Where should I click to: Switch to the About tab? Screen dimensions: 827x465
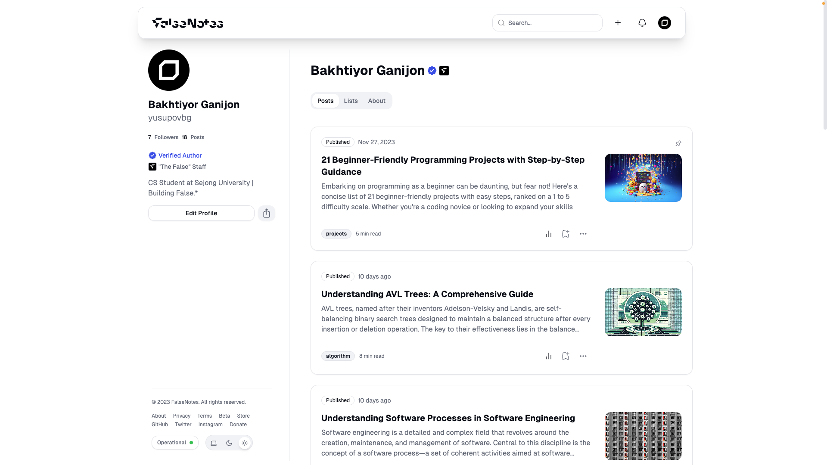(376, 101)
